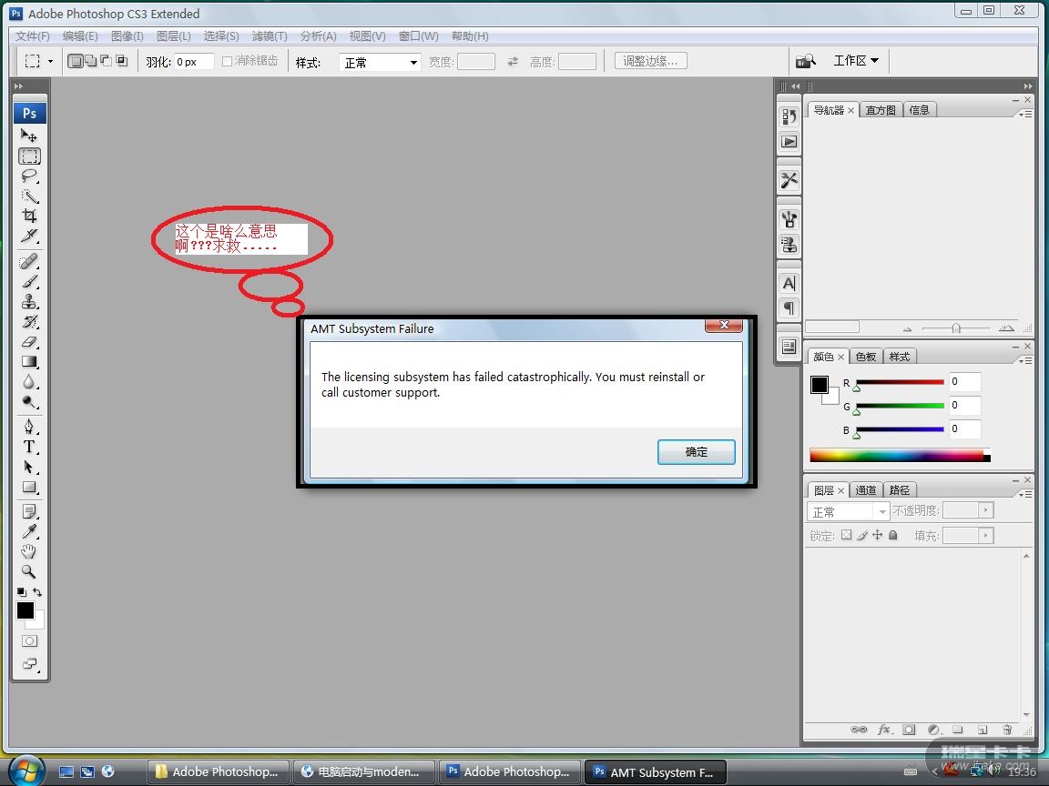
Task: Select the Path Selection tool
Action: point(29,467)
